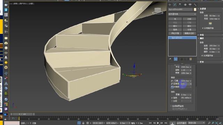Toggle the 深度 checkbox under 台阶
223x125 pixels.
pyautogui.click(x=172, y=98)
